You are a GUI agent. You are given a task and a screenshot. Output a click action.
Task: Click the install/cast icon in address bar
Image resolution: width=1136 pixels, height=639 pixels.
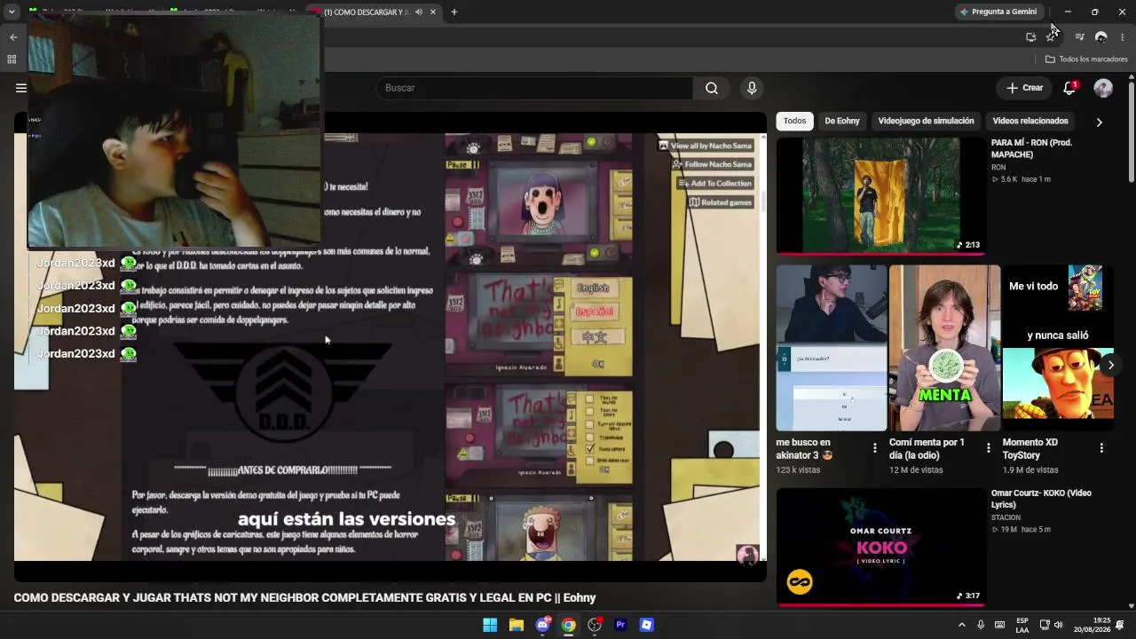click(x=1030, y=37)
